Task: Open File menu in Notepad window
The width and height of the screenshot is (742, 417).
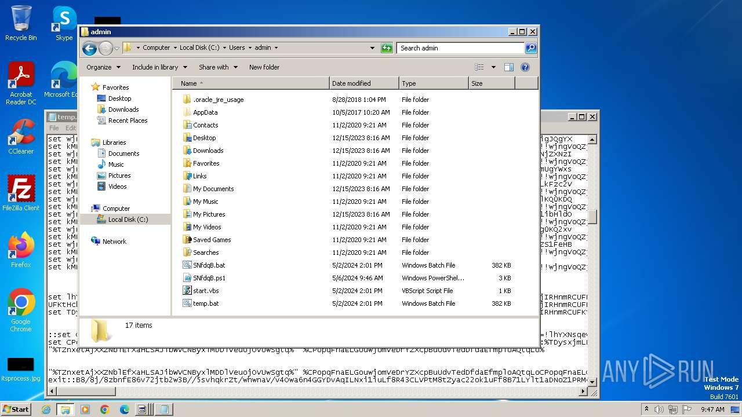Action: (54, 128)
